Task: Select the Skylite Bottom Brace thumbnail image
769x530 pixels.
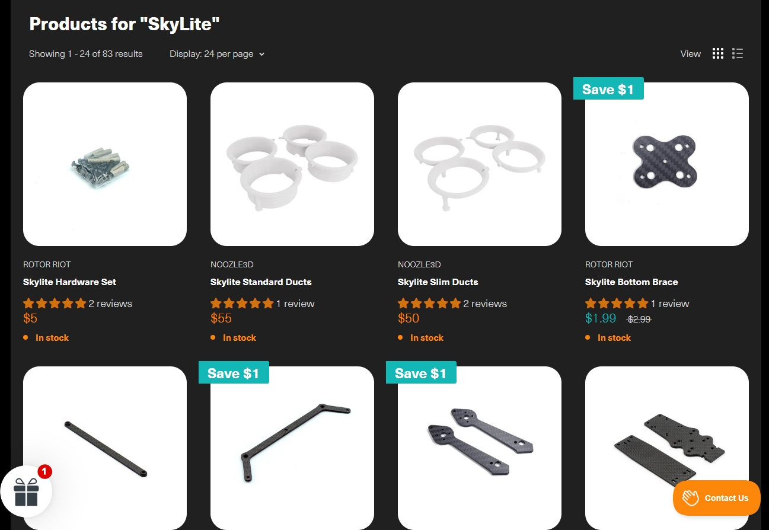Action: (x=667, y=164)
